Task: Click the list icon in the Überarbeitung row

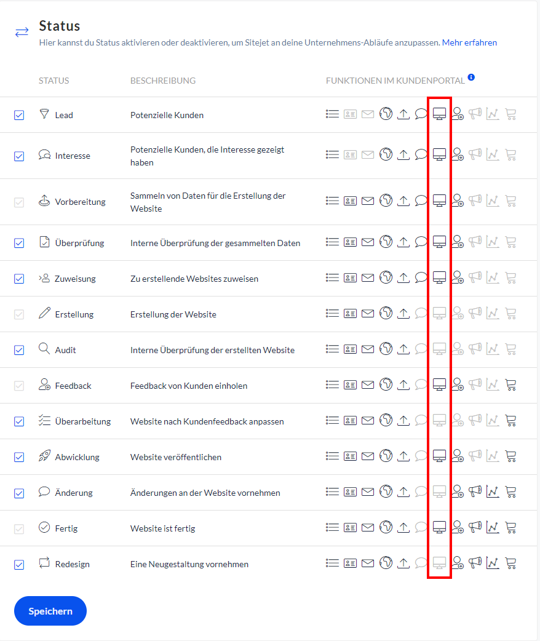Action: (332, 420)
